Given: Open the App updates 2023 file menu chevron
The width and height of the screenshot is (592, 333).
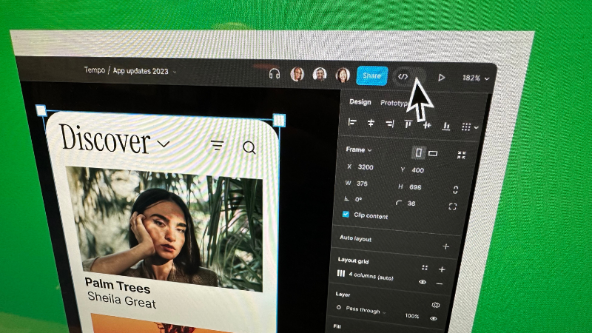Looking at the screenshot, I should point(175,72).
